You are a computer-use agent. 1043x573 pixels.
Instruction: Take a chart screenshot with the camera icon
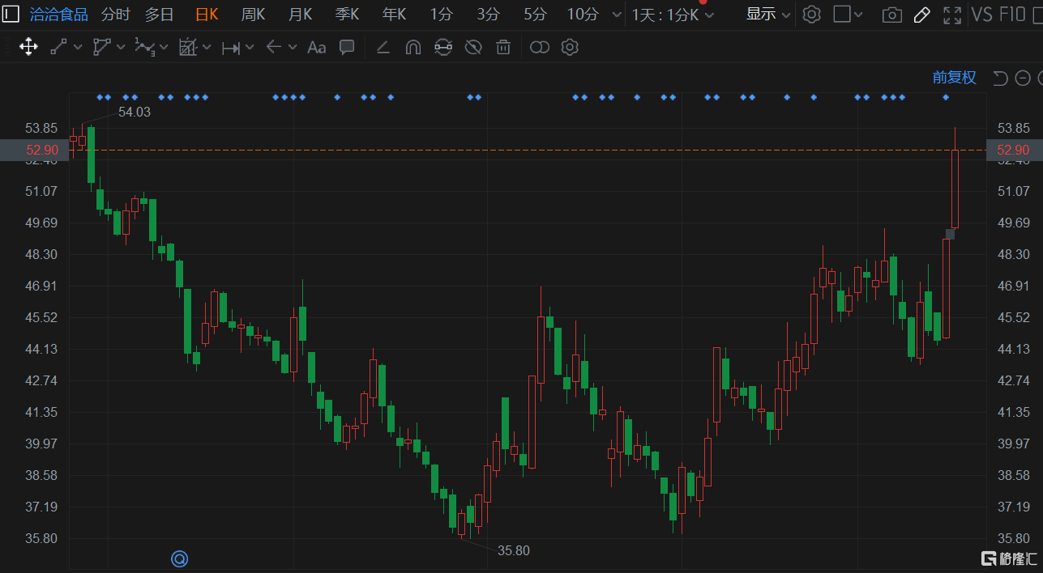(892, 15)
